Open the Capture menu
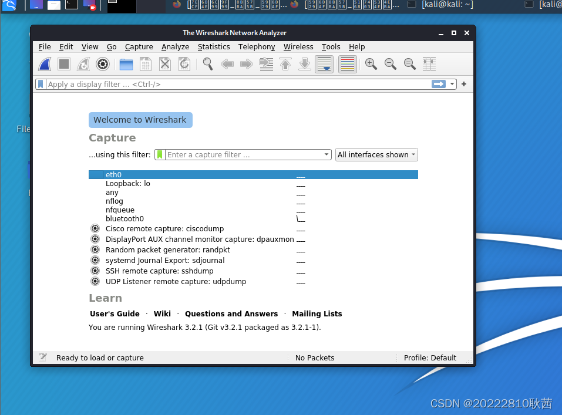The width and height of the screenshot is (562, 415). point(139,47)
